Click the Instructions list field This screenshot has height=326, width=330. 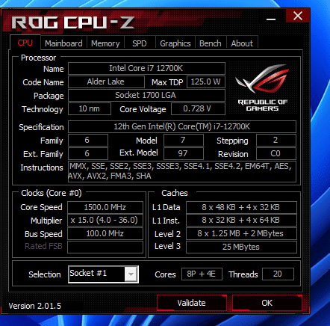[182, 171]
